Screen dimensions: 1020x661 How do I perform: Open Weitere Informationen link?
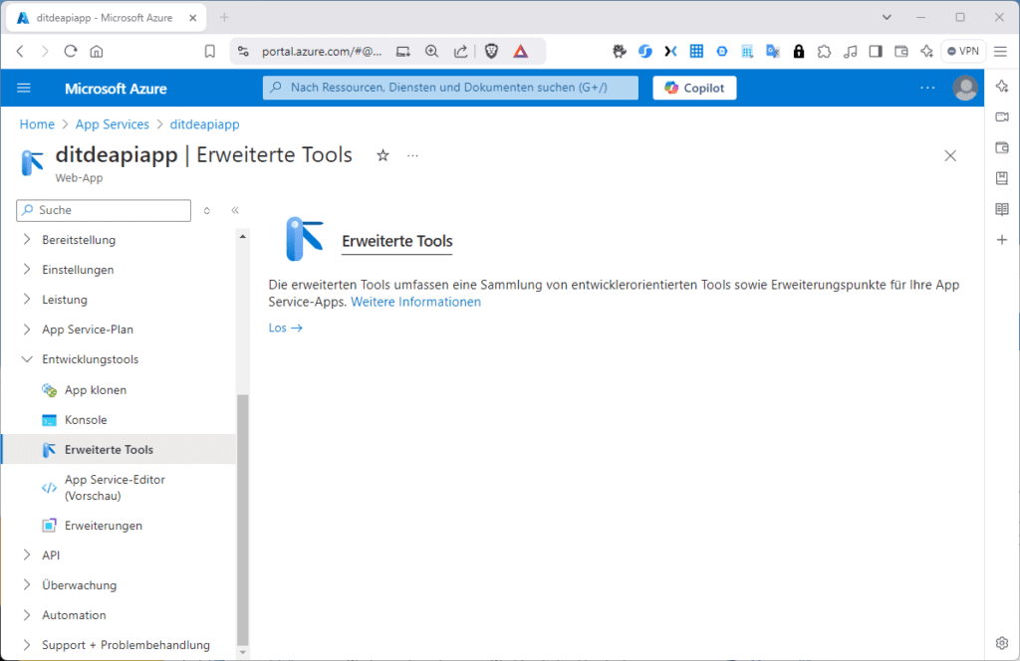pyautogui.click(x=415, y=302)
